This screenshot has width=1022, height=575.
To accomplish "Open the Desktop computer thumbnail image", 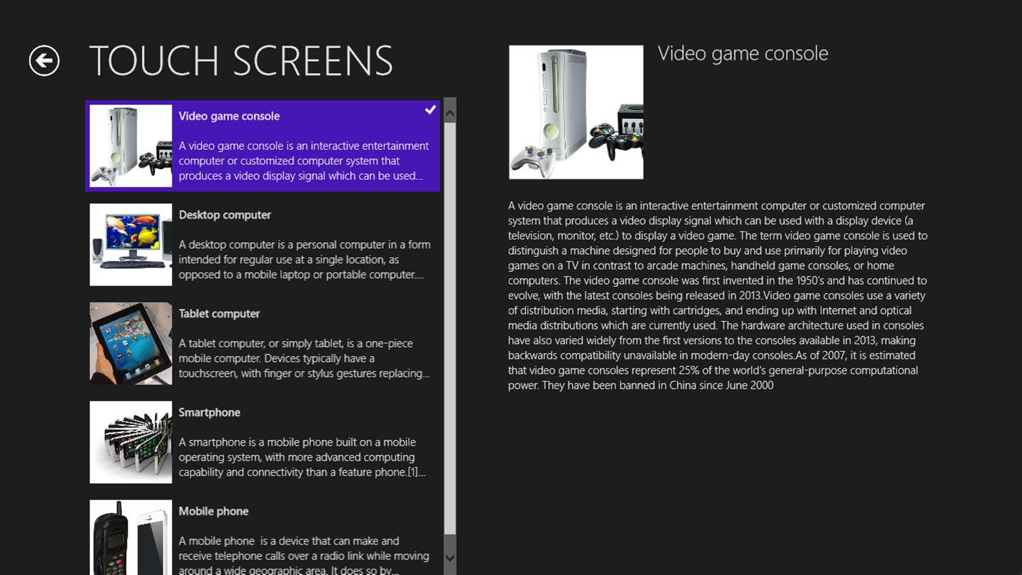I will tap(131, 244).
